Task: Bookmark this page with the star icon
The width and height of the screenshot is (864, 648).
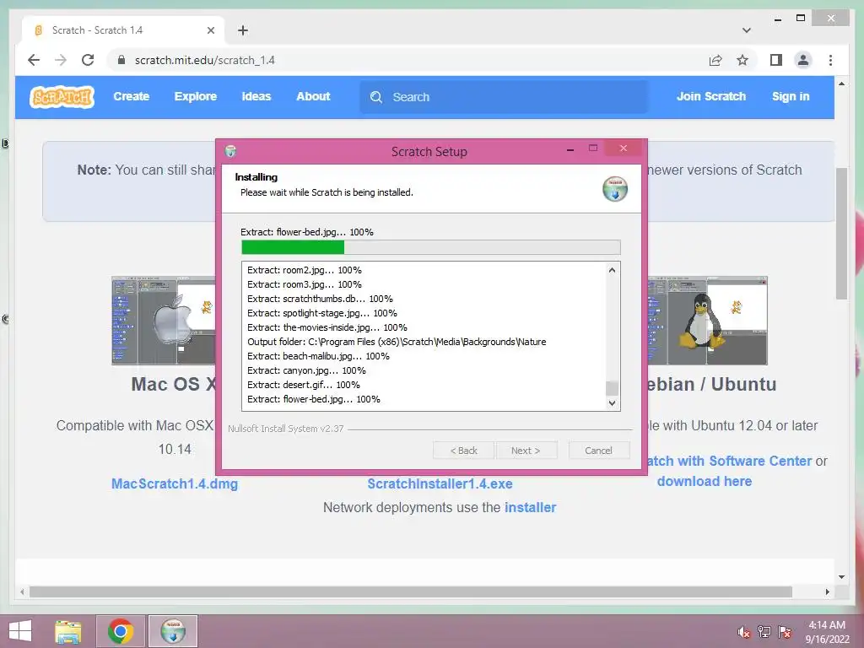Action: tap(742, 60)
